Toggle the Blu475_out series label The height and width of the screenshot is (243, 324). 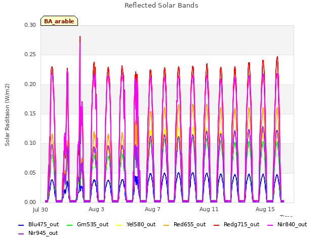pos(44,224)
